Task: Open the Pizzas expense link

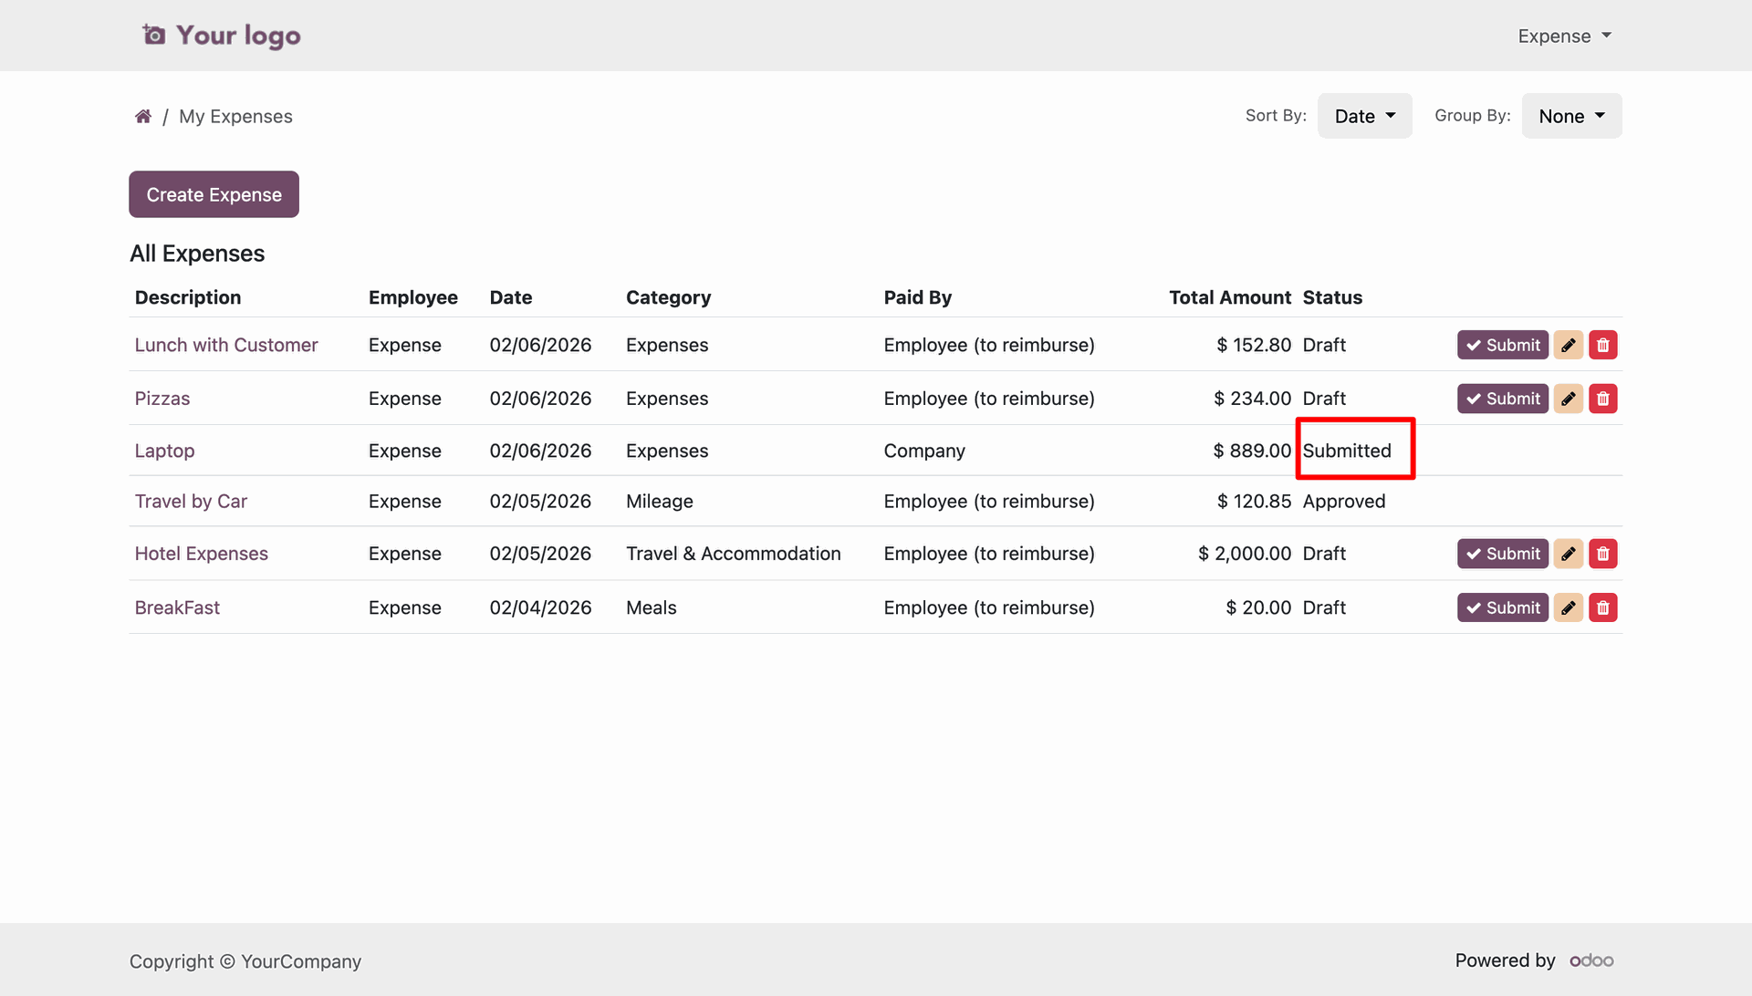Action: coord(162,399)
